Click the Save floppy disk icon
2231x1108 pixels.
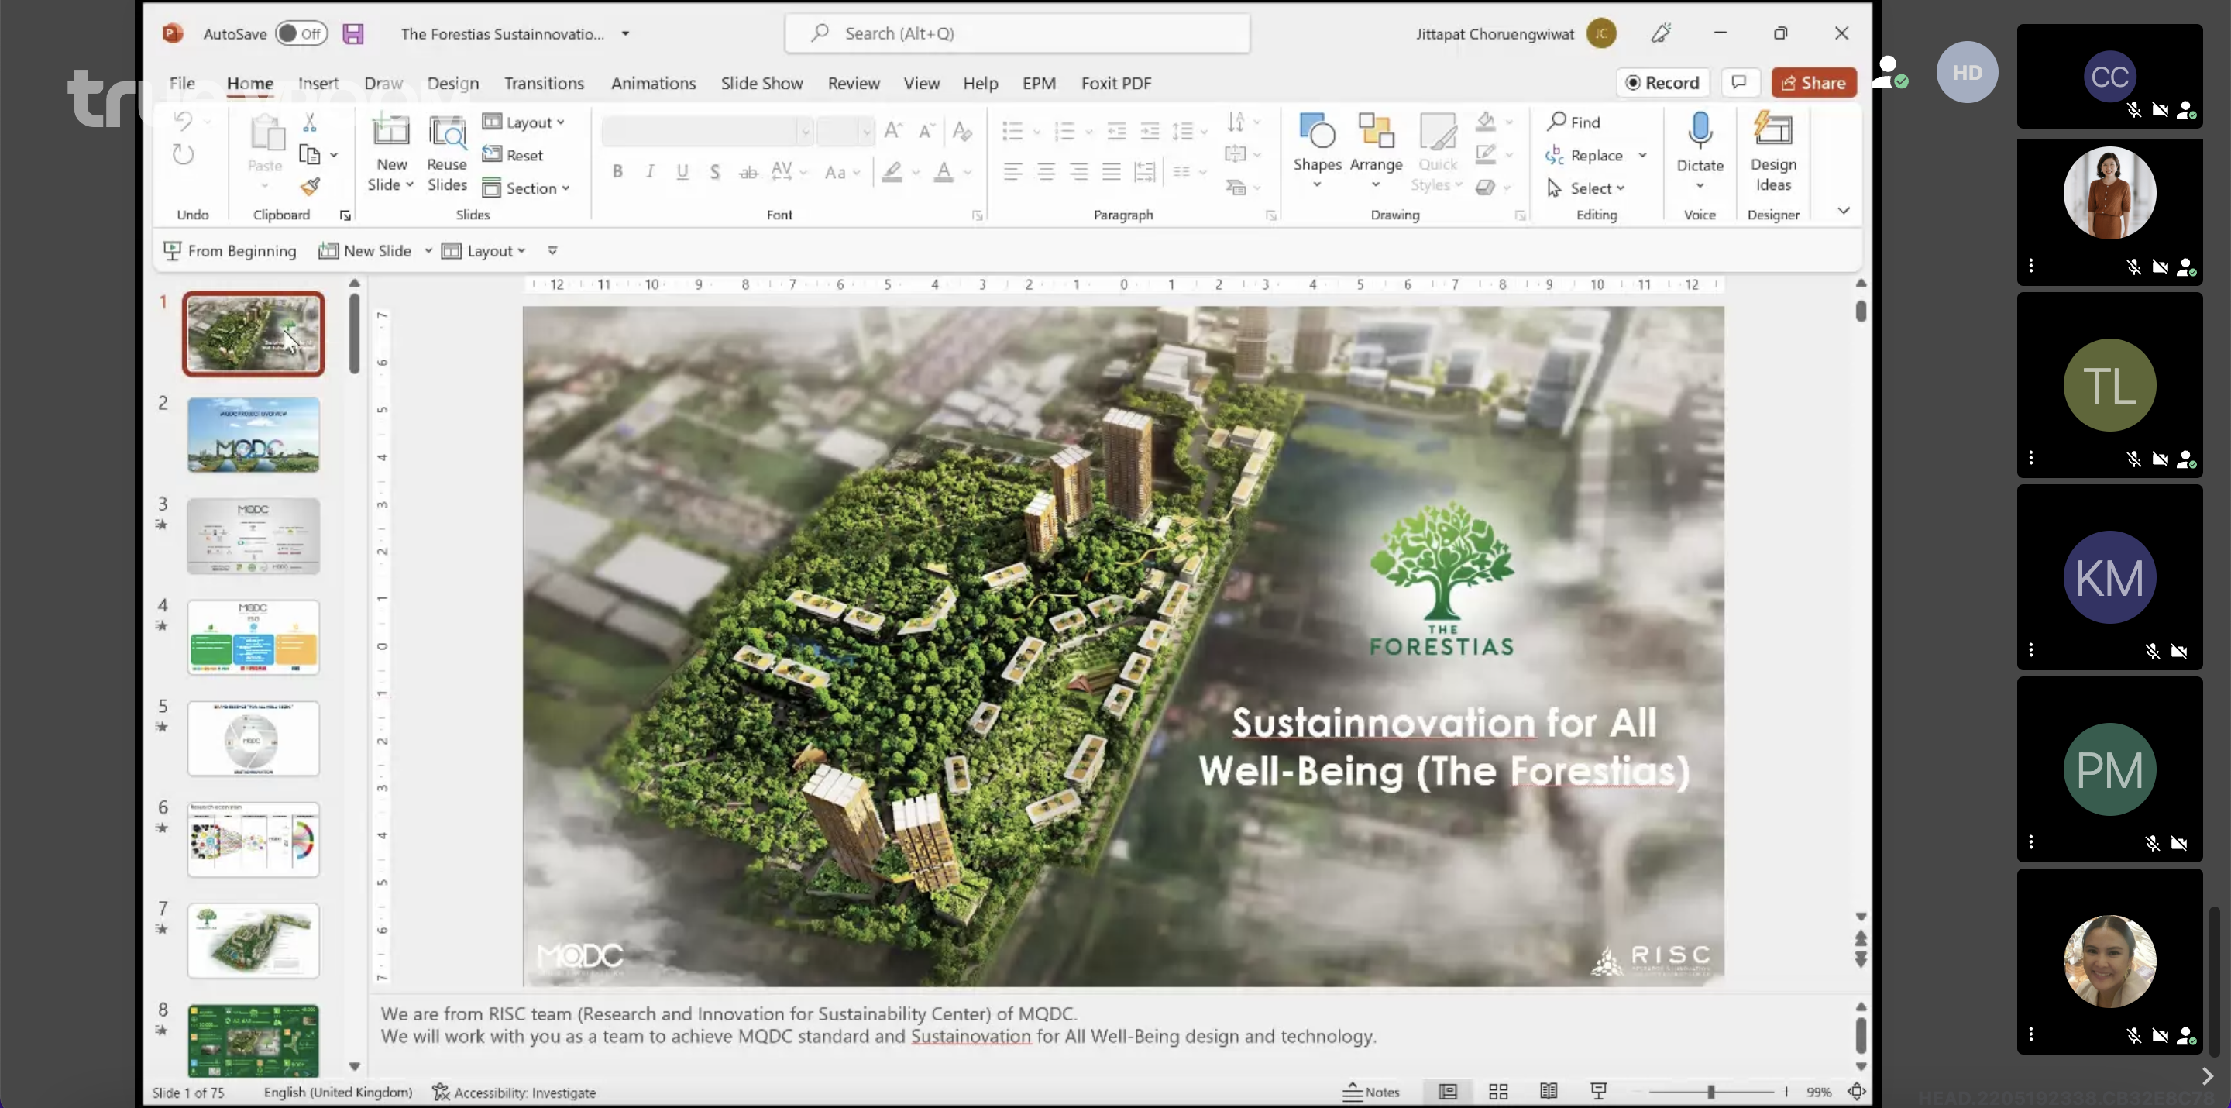pos(352,34)
